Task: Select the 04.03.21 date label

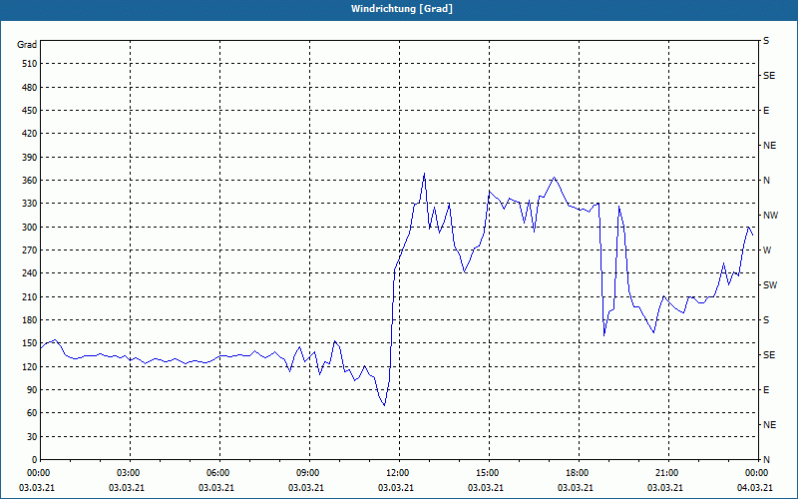Action: tap(755, 487)
